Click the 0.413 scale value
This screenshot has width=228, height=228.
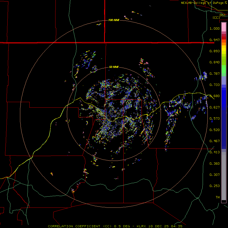(215, 152)
